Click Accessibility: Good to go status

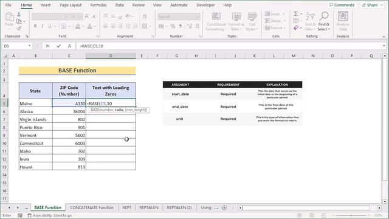[50, 215]
